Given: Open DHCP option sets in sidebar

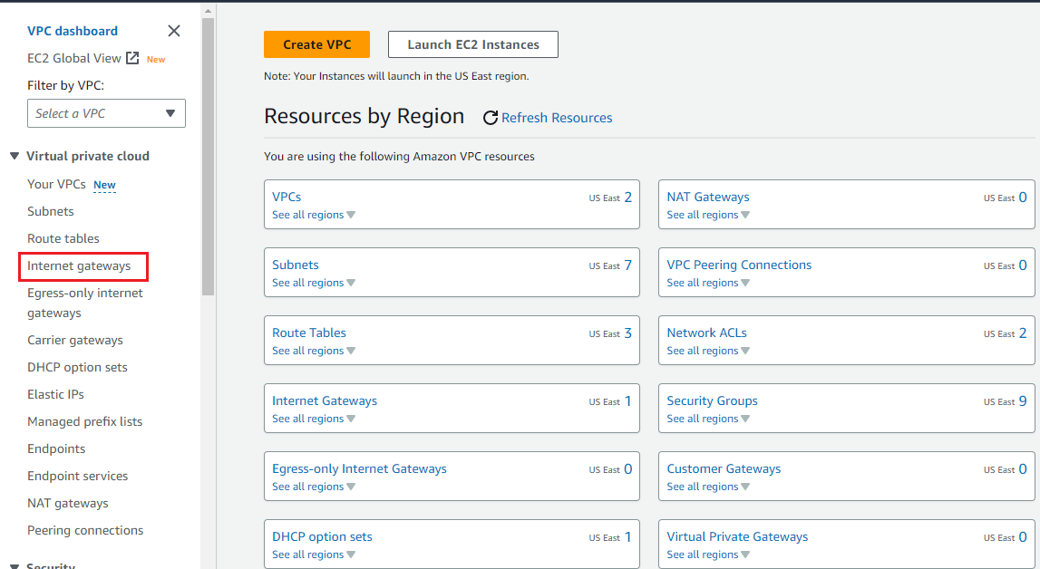Looking at the screenshot, I should (x=77, y=367).
